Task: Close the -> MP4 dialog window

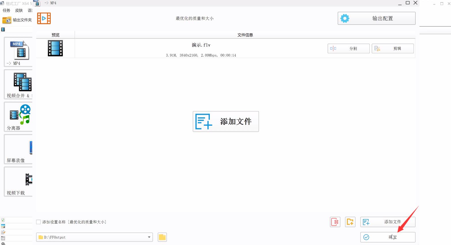Action: point(416,3)
